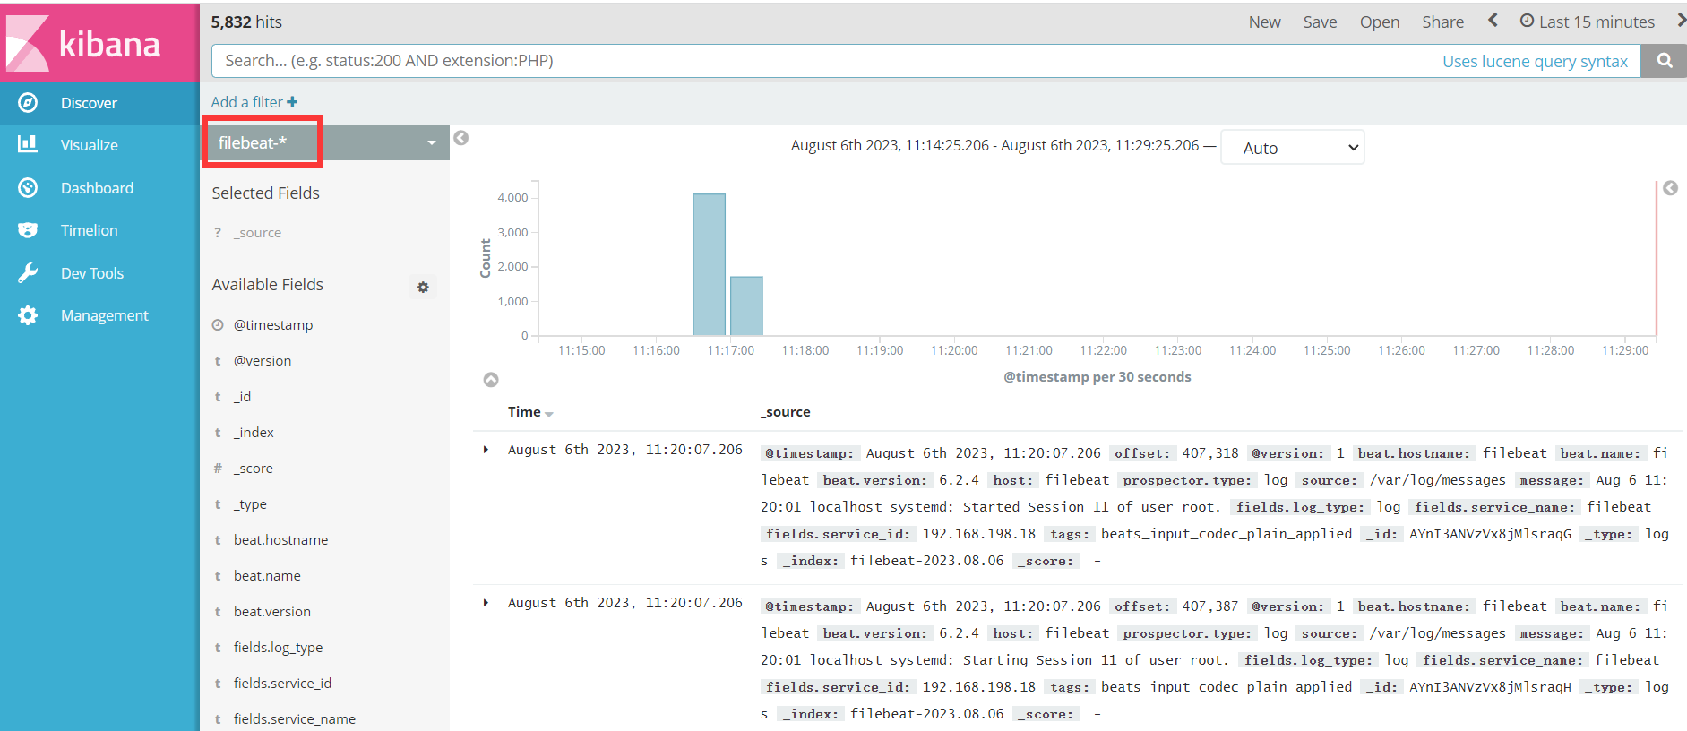Click Open in top menu
The height and width of the screenshot is (731, 1687).
coord(1379,21)
